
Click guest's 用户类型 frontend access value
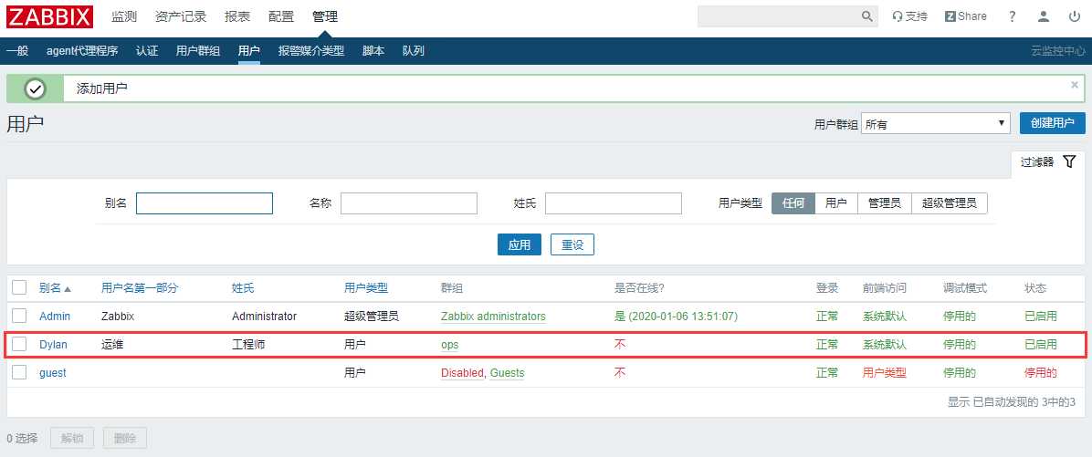pos(885,373)
